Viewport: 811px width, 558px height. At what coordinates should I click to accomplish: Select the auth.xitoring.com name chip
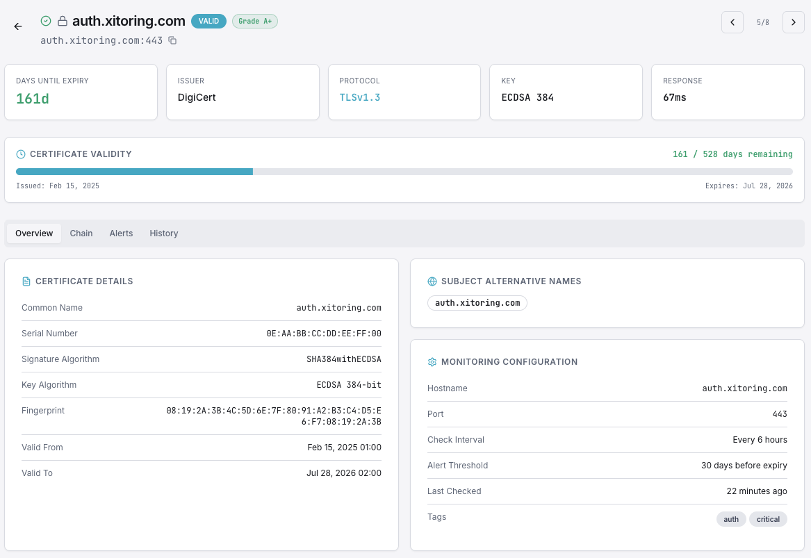point(477,303)
